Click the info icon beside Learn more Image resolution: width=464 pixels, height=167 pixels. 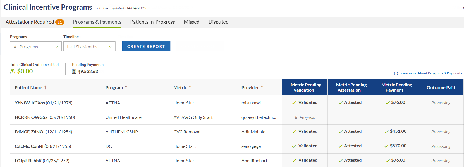point(396,73)
